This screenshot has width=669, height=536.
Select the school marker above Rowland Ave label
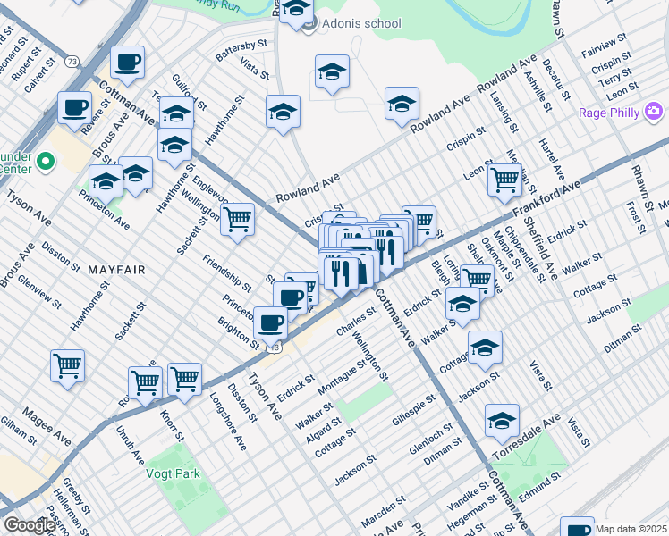pyautogui.click(x=402, y=105)
